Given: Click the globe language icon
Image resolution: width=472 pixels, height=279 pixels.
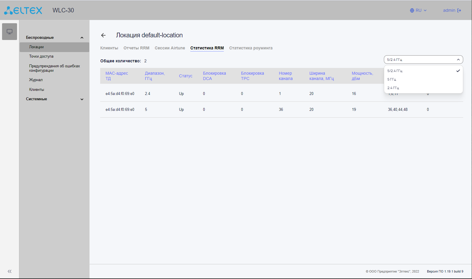Looking at the screenshot, I should [x=412, y=11].
